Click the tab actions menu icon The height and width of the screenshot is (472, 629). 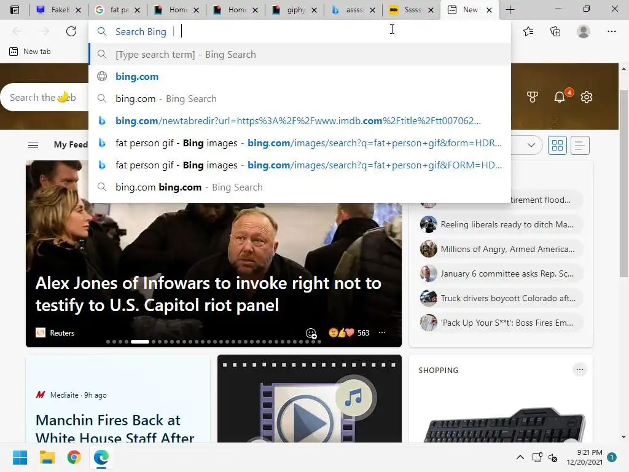[x=15, y=10]
